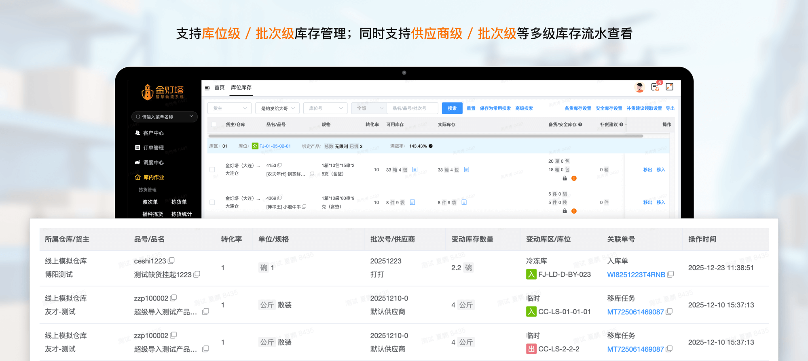Collapse the sidebar with the menu fold icon
Image resolution: width=808 pixels, height=361 pixels.
pyautogui.click(x=207, y=88)
